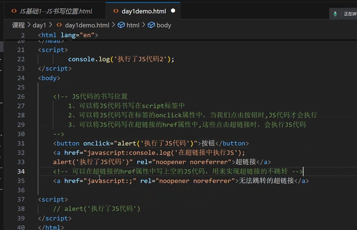Viewport: 357px width, 230px height.
Task: Click the closing </script> tag on line 39
Action: [55, 218]
